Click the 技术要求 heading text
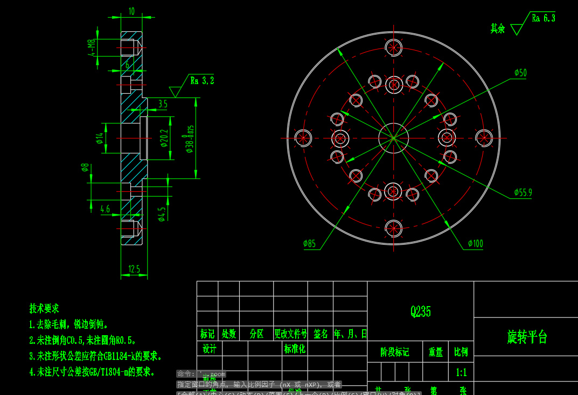Screen dimensions: 578x395 click(x=43, y=309)
